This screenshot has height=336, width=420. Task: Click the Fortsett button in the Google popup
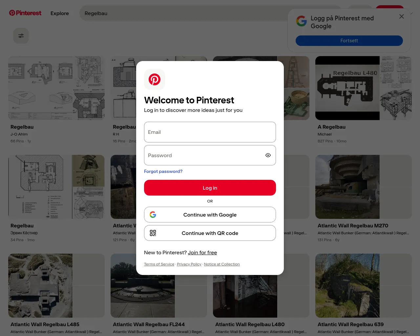click(x=349, y=41)
